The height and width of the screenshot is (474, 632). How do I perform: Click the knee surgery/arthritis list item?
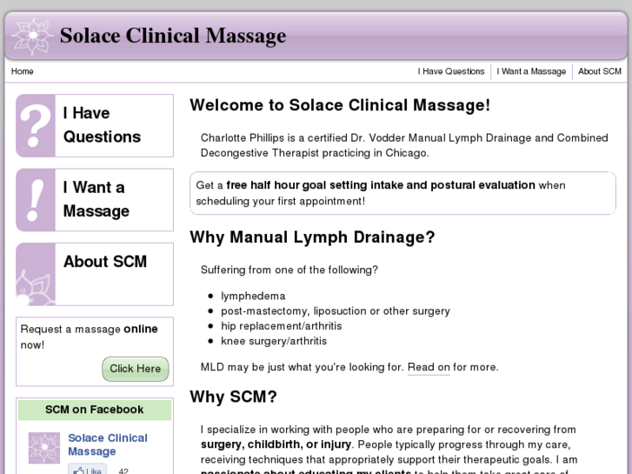tap(274, 341)
